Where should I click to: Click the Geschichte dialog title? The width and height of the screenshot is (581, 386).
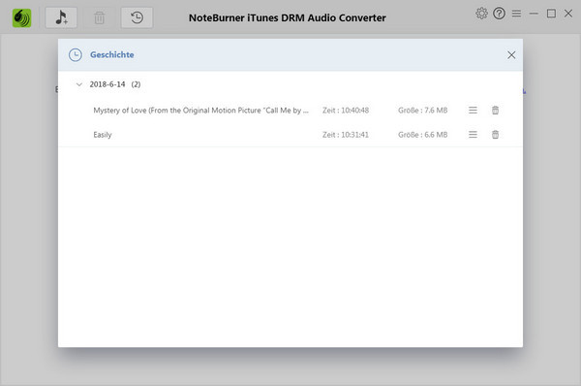tap(112, 55)
